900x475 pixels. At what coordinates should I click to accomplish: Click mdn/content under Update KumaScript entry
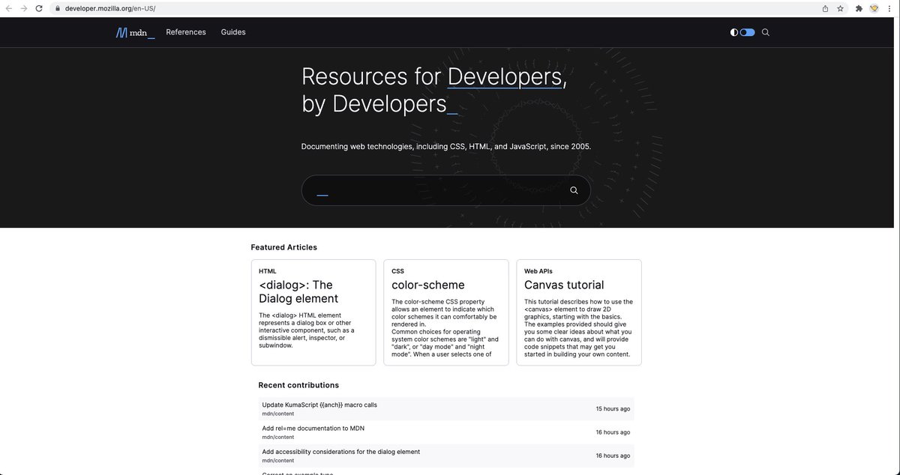click(x=277, y=414)
